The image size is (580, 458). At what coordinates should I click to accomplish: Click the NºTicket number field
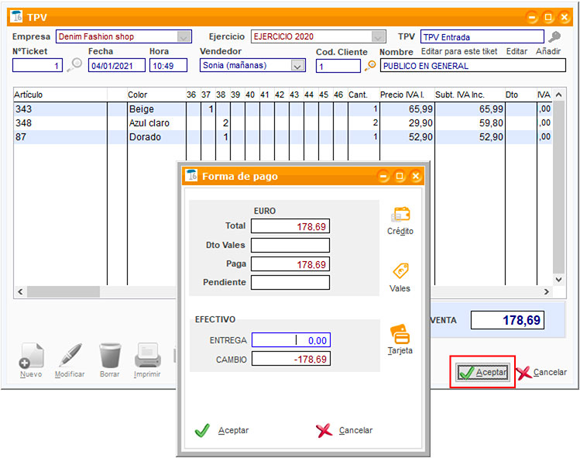[37, 66]
